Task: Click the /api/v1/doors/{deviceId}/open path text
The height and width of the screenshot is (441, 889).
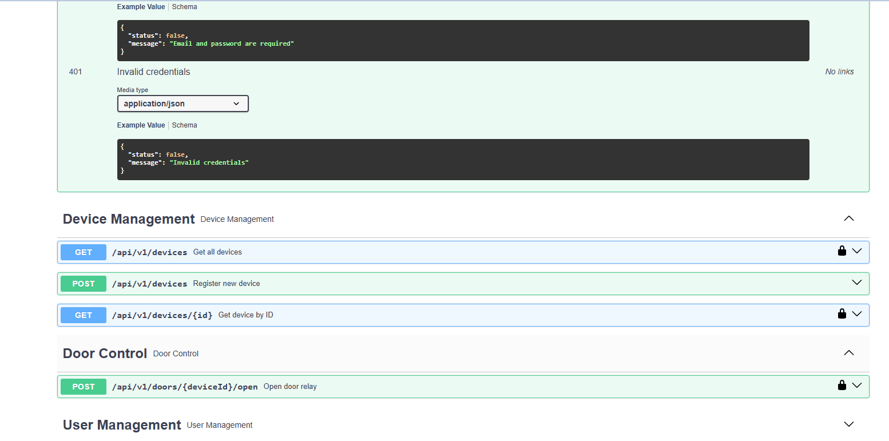Action: [x=185, y=387]
